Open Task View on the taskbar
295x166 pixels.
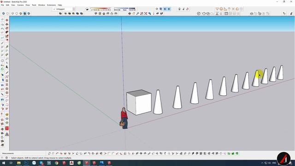point(11,163)
